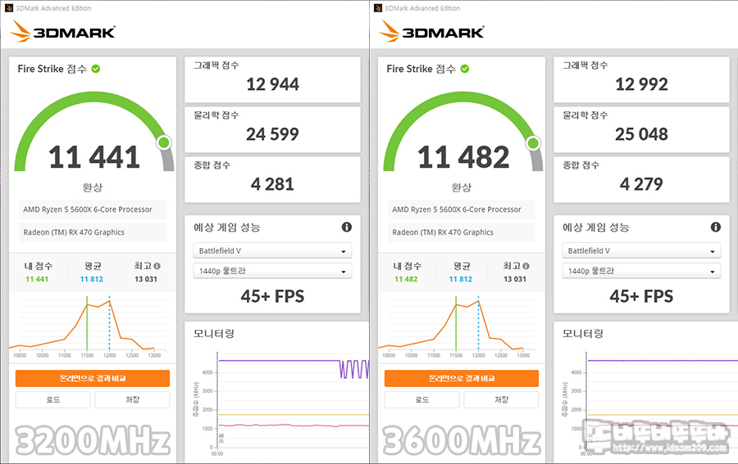Screen dimensions: 738x464
Task: Click orange 온라인으로 결과 비교 button in right window
Action: click(x=462, y=379)
